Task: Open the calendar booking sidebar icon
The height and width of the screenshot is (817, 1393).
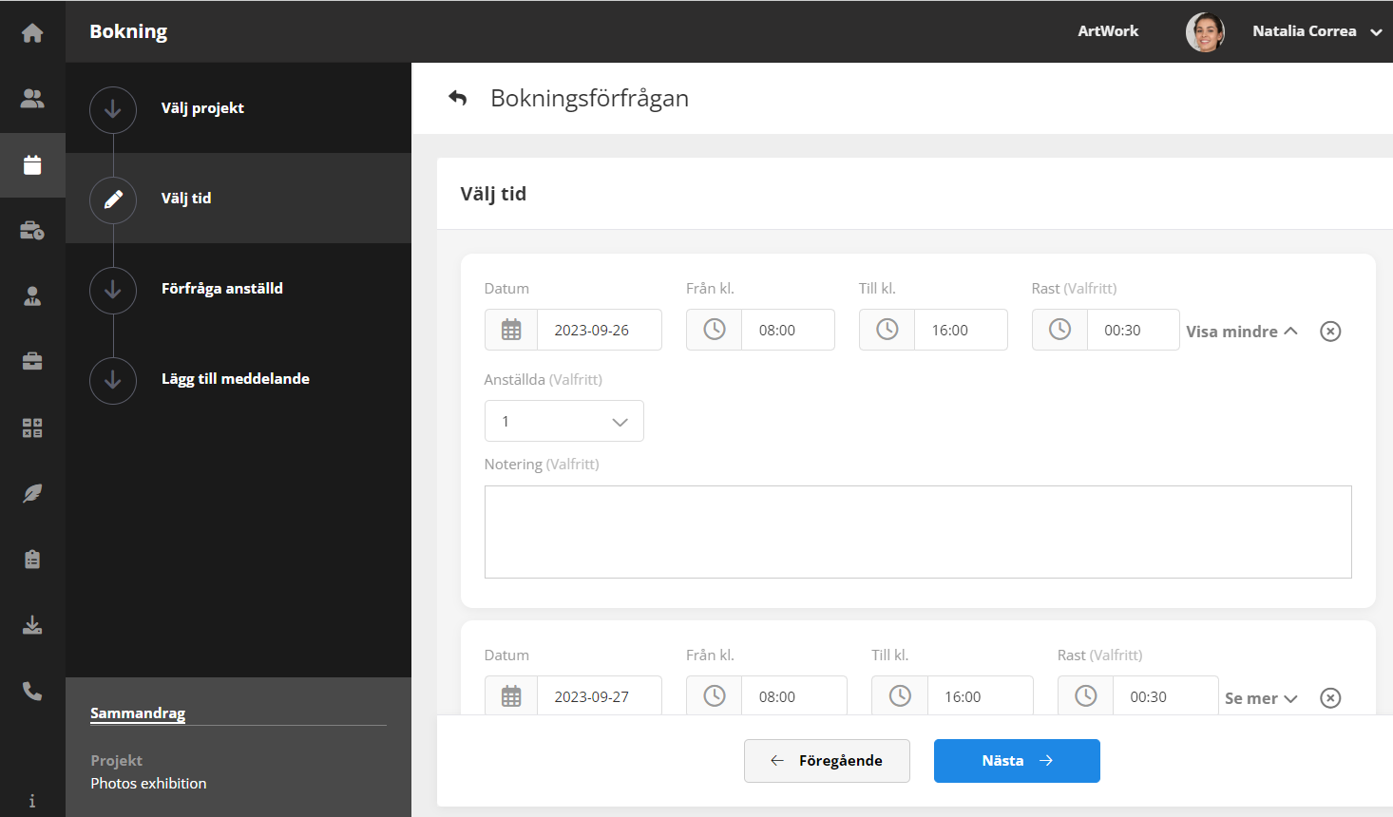Action: (x=32, y=165)
